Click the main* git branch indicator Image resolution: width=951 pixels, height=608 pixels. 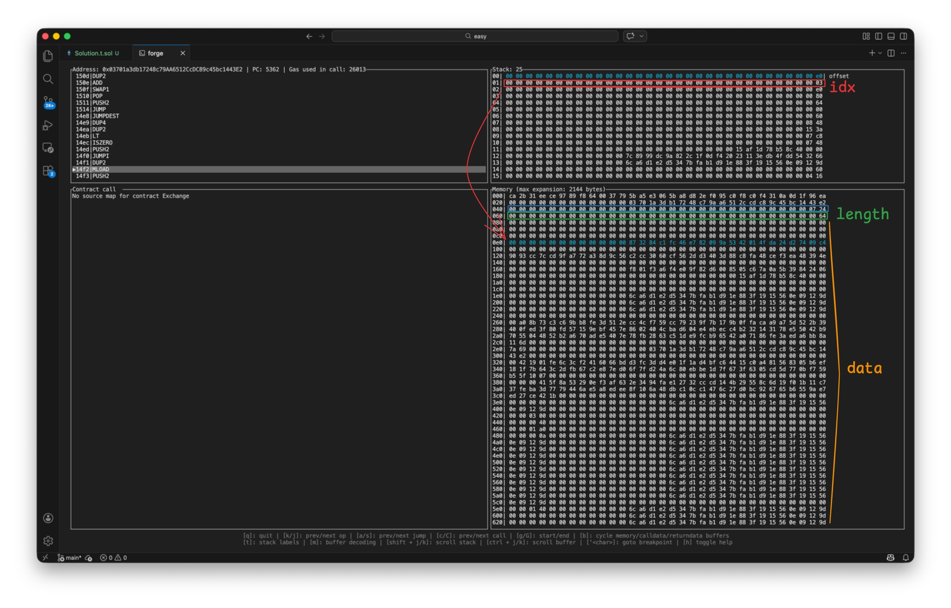tap(70, 557)
